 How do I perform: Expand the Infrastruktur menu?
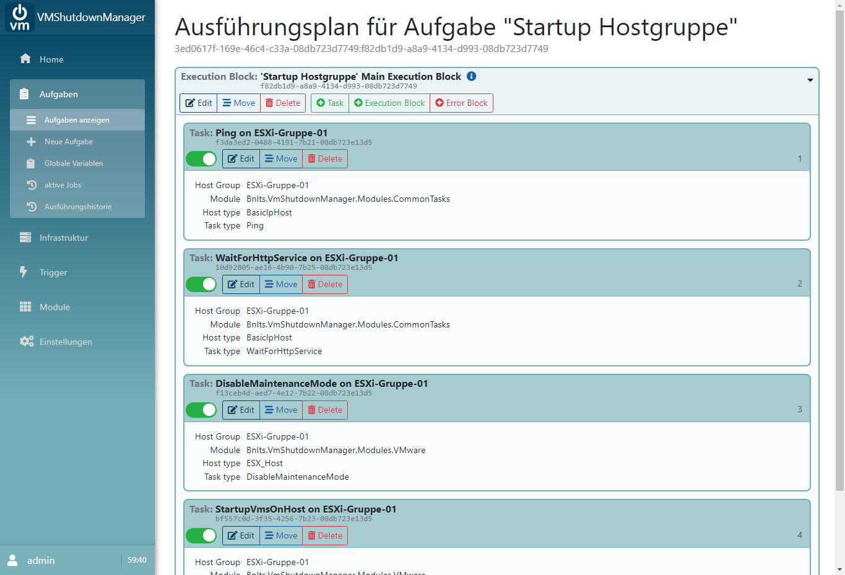77,238
